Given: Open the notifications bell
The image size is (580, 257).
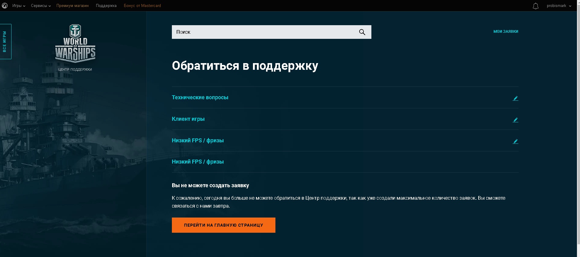Looking at the screenshot, I should click(536, 6).
